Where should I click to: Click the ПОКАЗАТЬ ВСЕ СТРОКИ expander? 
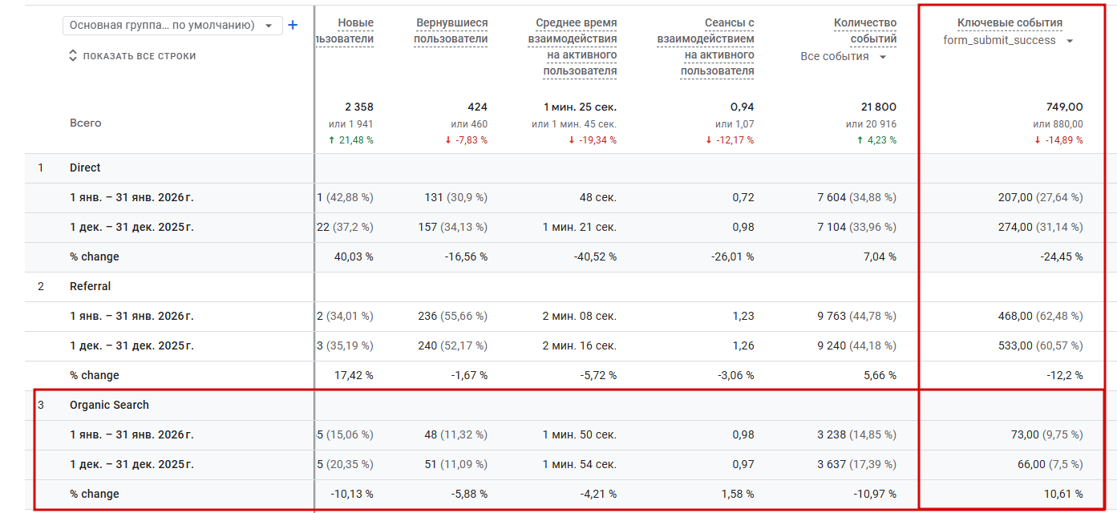132,56
